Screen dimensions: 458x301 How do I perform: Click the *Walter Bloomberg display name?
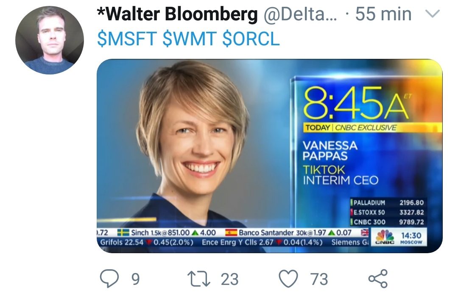click(177, 15)
